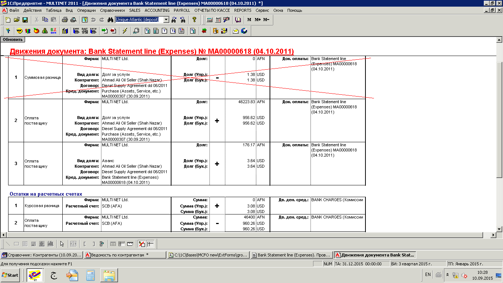Open the Справочники menu
Viewport: 503px width, 283px height.
112,10
